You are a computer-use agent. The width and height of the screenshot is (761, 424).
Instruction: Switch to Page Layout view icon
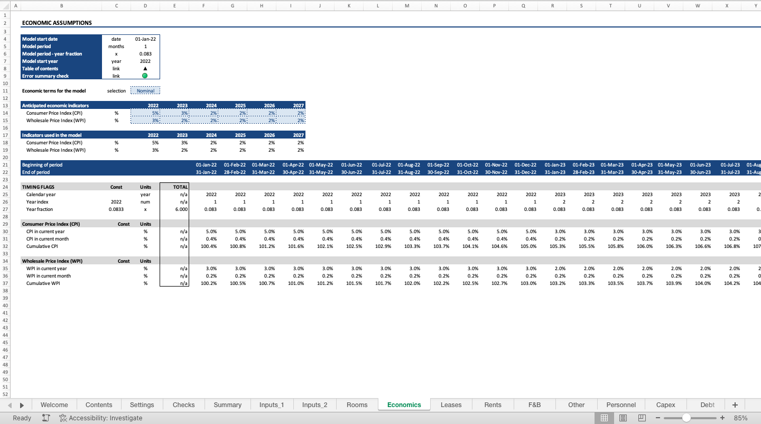point(623,418)
